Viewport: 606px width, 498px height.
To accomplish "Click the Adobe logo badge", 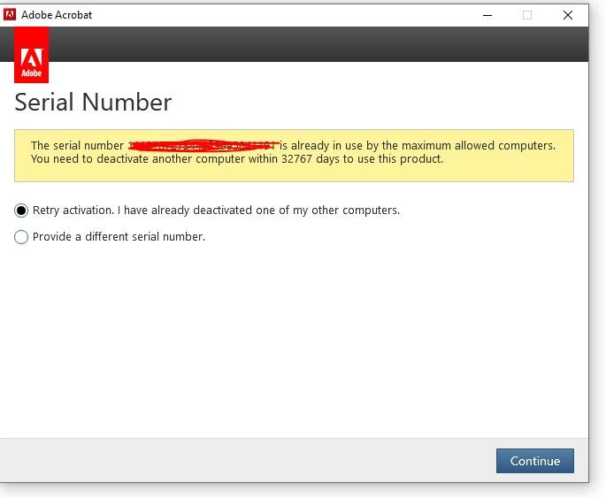I will 31,55.
